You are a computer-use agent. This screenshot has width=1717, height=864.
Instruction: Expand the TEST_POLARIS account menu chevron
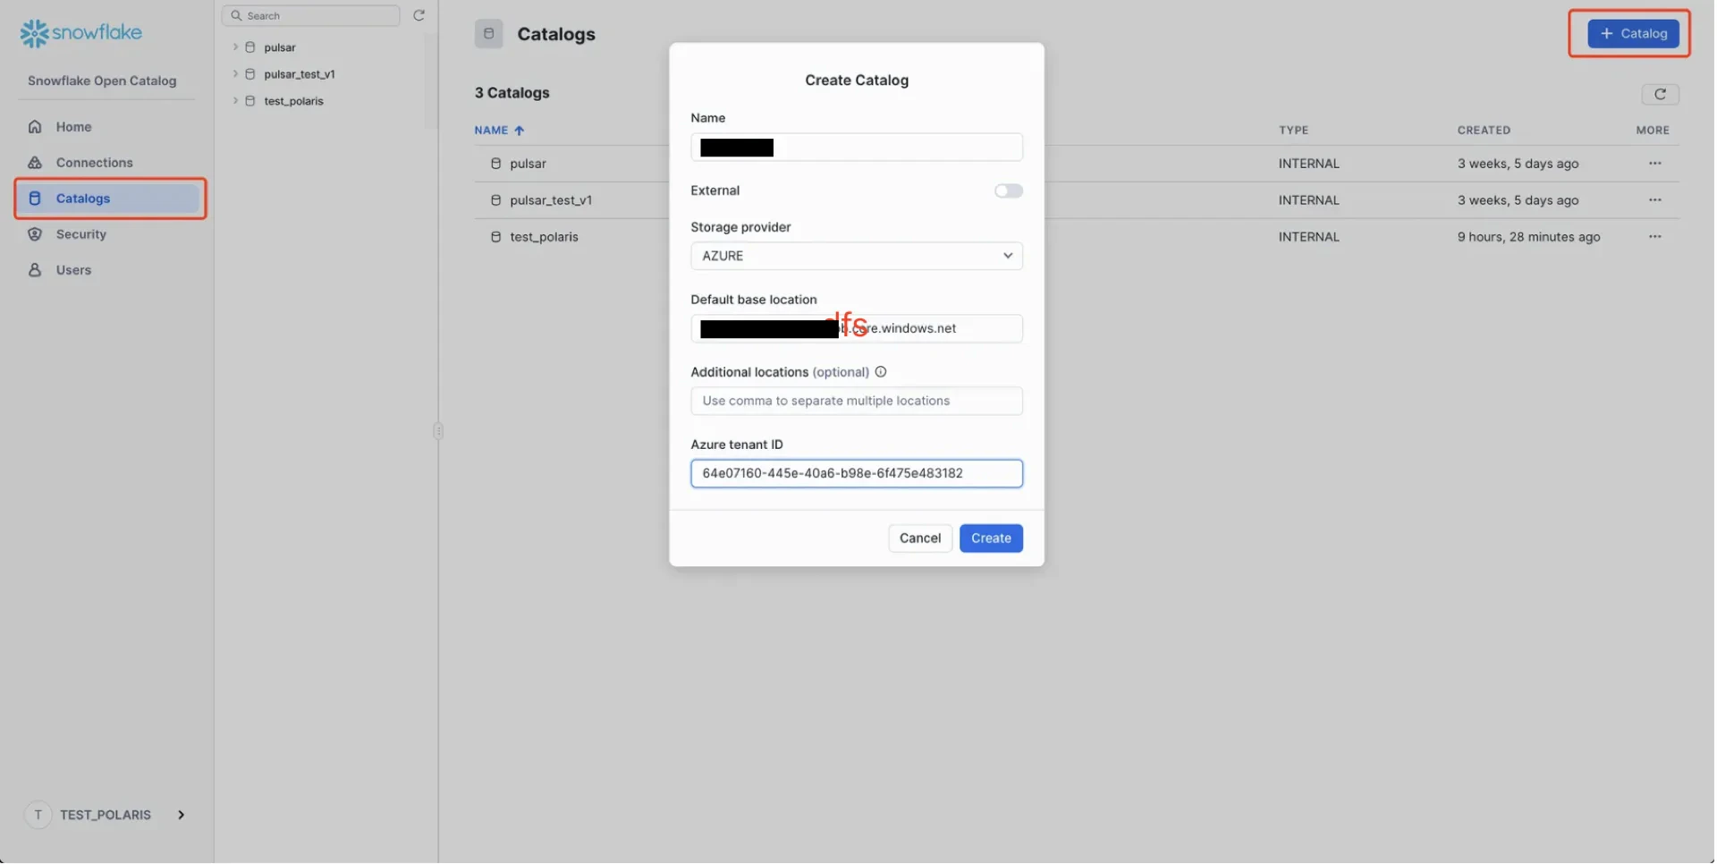[x=181, y=816]
